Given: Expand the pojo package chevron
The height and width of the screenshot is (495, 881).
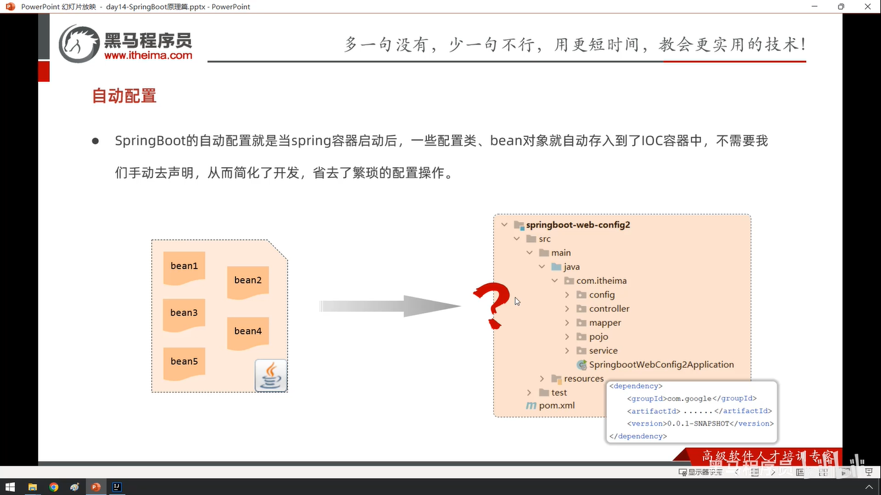Looking at the screenshot, I should [x=567, y=336].
